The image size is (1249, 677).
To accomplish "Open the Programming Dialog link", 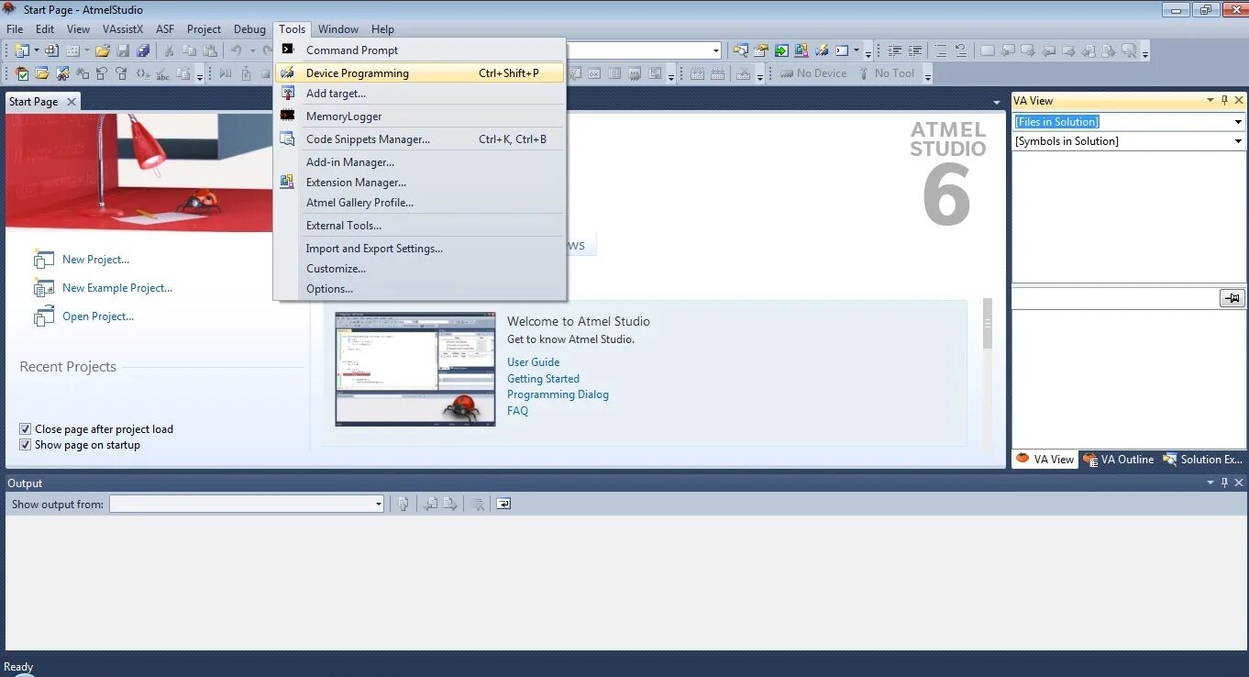I will 558,394.
